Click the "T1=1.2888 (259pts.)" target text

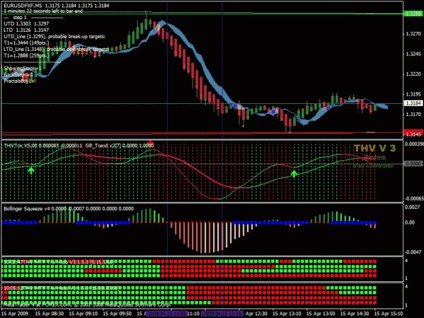tap(26, 56)
